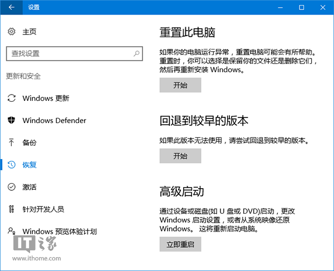This screenshot has height=271, width=334.
Task: Minimize the 设置 window
Action: pos(281,7)
